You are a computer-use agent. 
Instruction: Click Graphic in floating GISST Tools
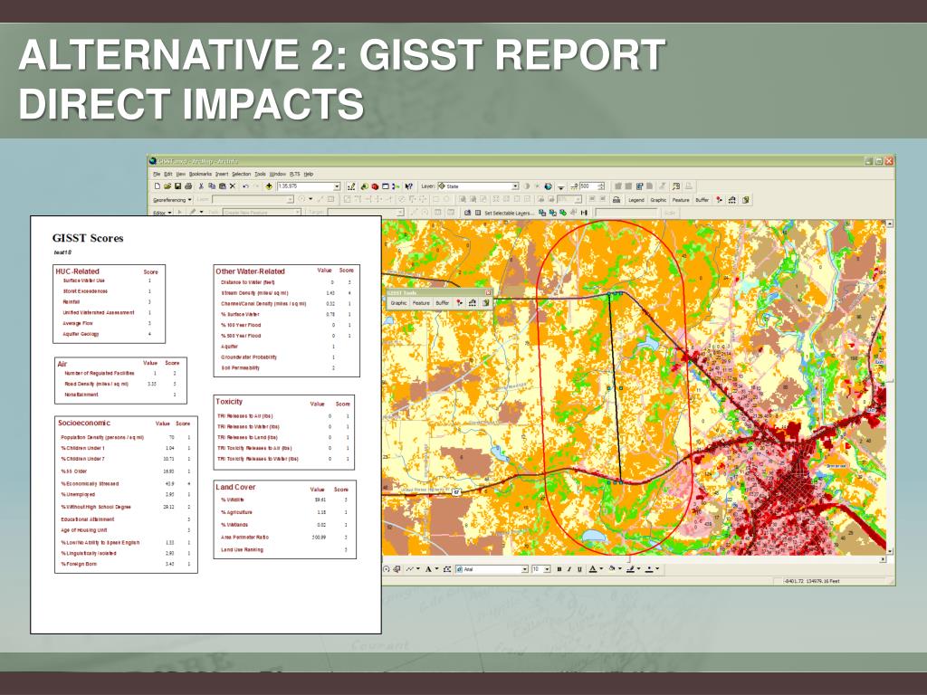click(398, 302)
